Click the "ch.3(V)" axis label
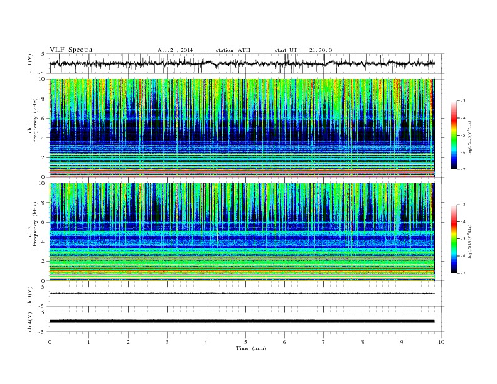 point(30,297)
